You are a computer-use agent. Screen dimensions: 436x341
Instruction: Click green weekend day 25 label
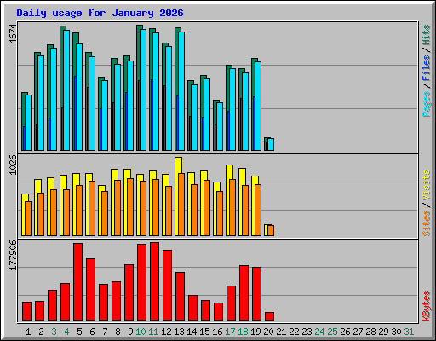pos(332,332)
